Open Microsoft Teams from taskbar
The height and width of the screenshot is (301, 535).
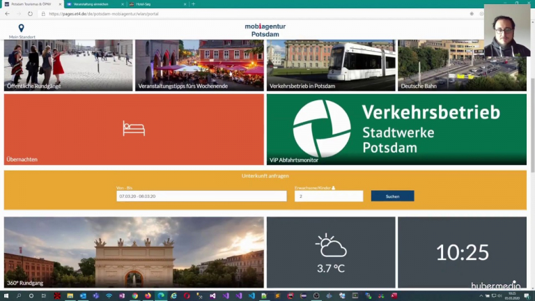point(96,296)
